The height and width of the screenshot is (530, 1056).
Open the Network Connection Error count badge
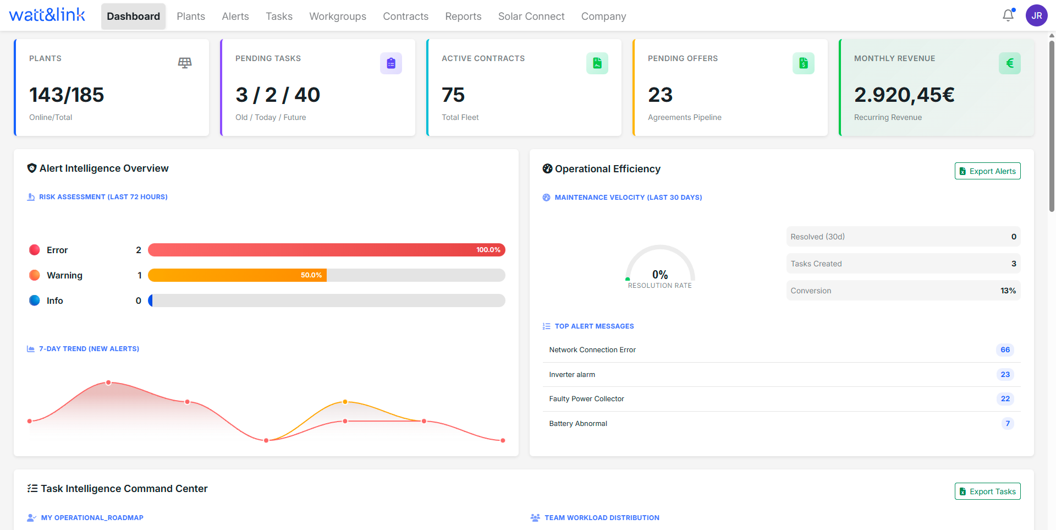[x=1005, y=349]
